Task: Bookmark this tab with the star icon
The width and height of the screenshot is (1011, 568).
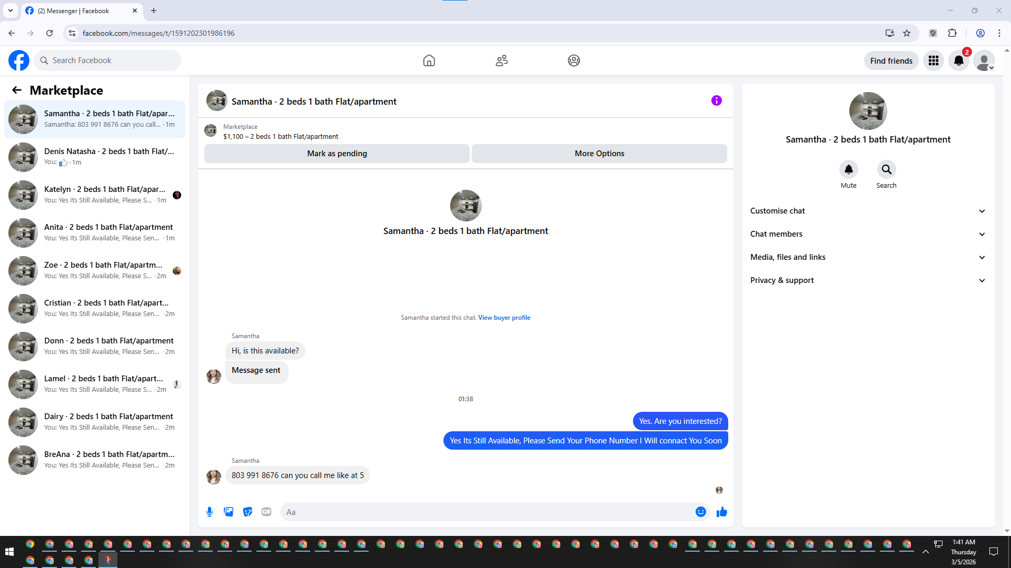Action: 907,33
